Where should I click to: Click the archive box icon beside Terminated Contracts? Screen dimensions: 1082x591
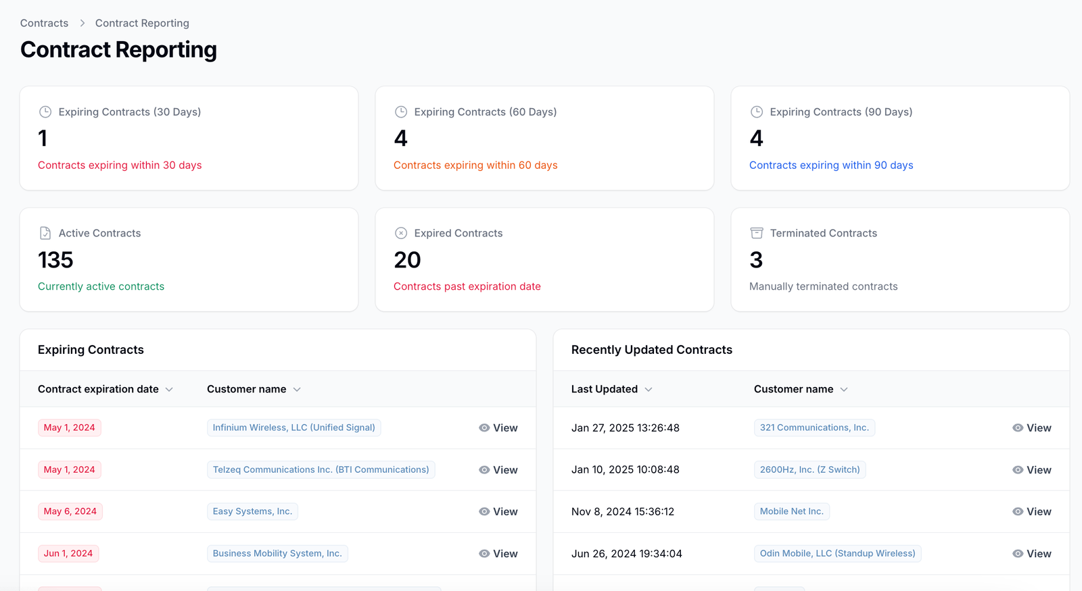pyautogui.click(x=757, y=233)
